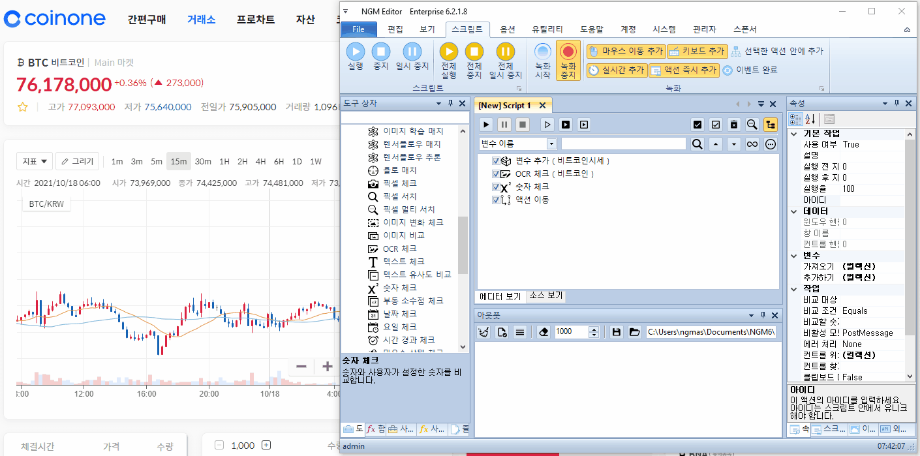Click the delete trash icon in the script editor

tap(734, 124)
